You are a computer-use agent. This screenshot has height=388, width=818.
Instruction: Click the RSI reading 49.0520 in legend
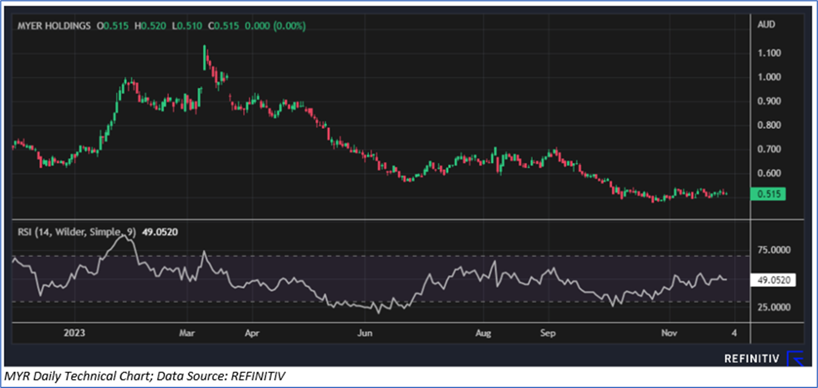coord(159,231)
